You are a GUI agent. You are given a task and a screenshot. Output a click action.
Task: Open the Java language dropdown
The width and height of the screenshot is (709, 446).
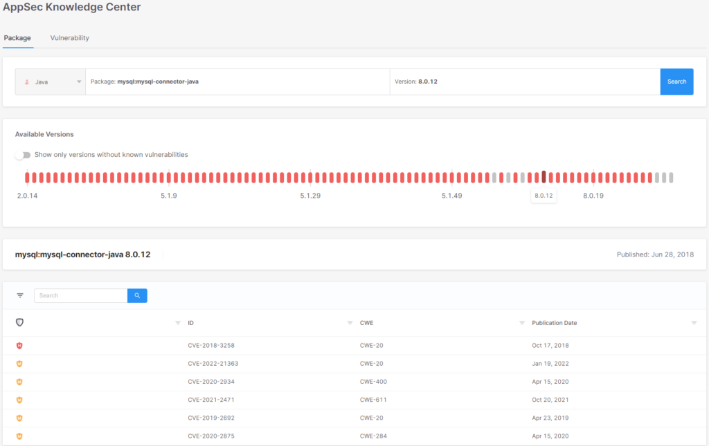(50, 82)
